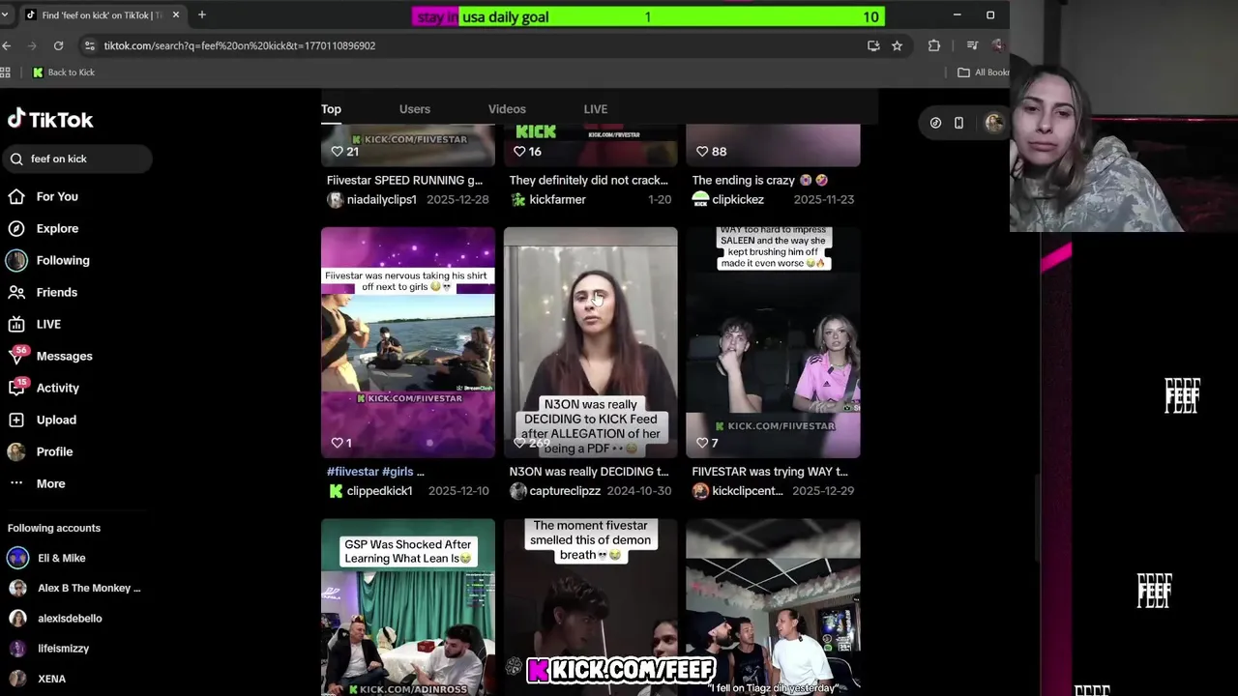The image size is (1238, 696).
Task: Click 'They definitely did not crack...' title
Action: tap(588, 180)
